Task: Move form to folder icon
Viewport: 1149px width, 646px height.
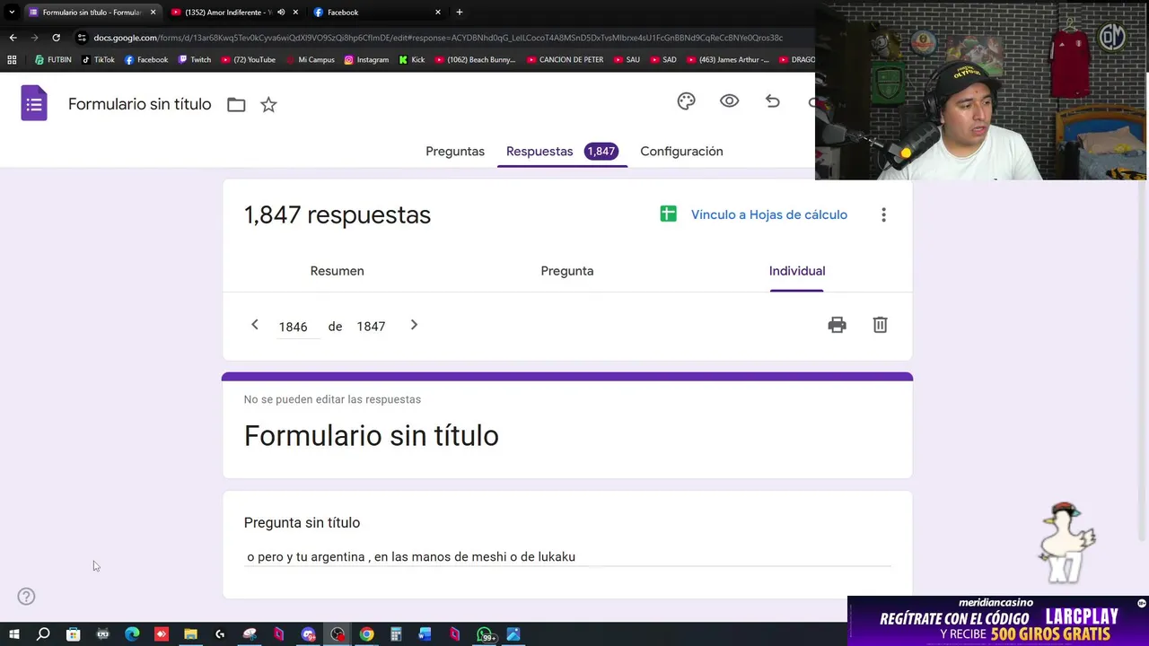Action: 236,105
